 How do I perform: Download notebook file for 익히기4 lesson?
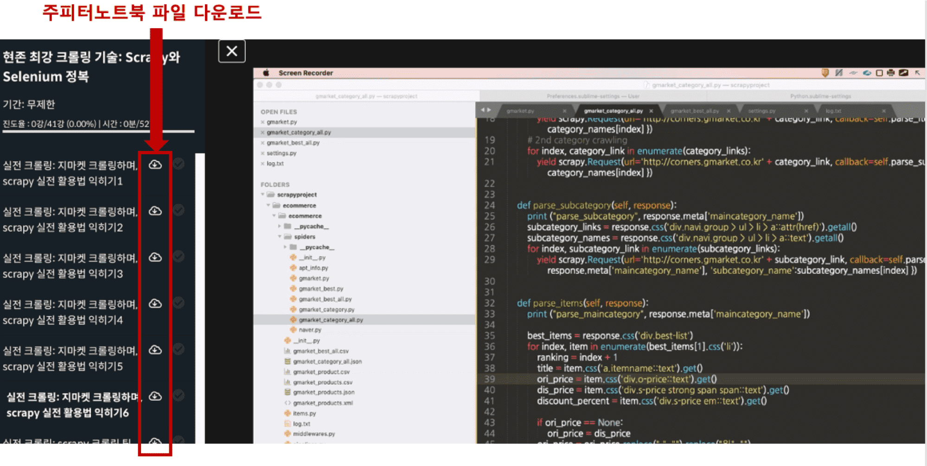[x=155, y=303]
